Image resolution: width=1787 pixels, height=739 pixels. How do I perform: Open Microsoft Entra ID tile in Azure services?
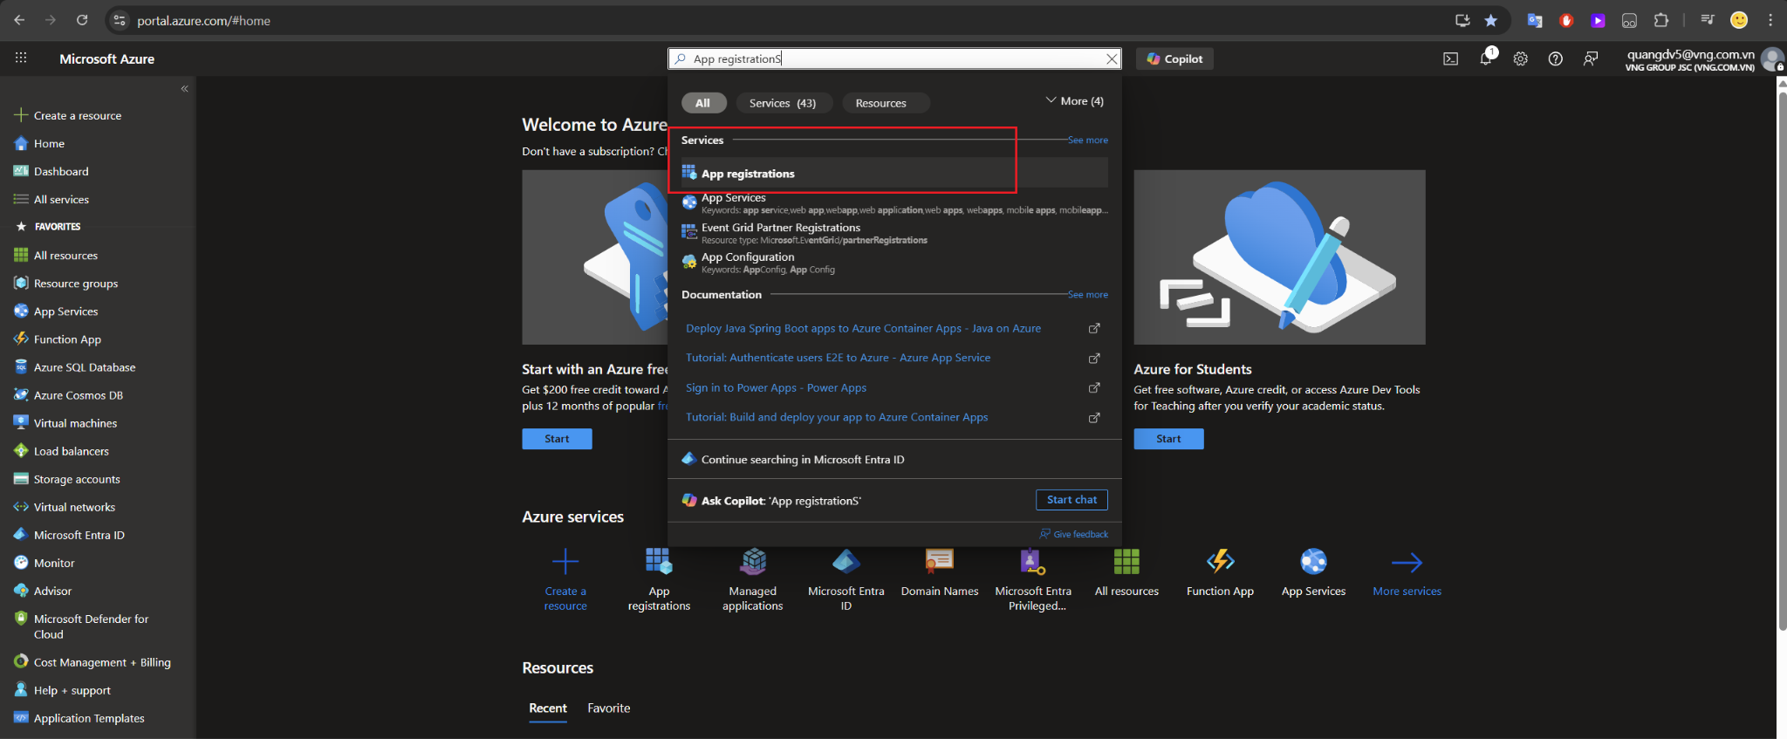click(846, 579)
